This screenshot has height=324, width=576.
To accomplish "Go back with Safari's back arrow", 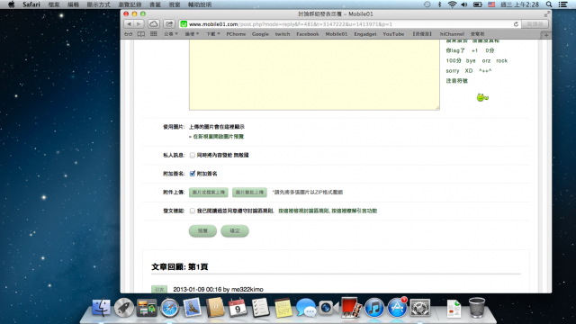I will tap(129, 24).
